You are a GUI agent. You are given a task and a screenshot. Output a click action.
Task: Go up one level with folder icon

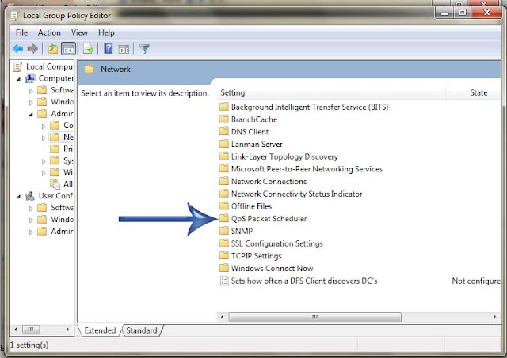53,49
